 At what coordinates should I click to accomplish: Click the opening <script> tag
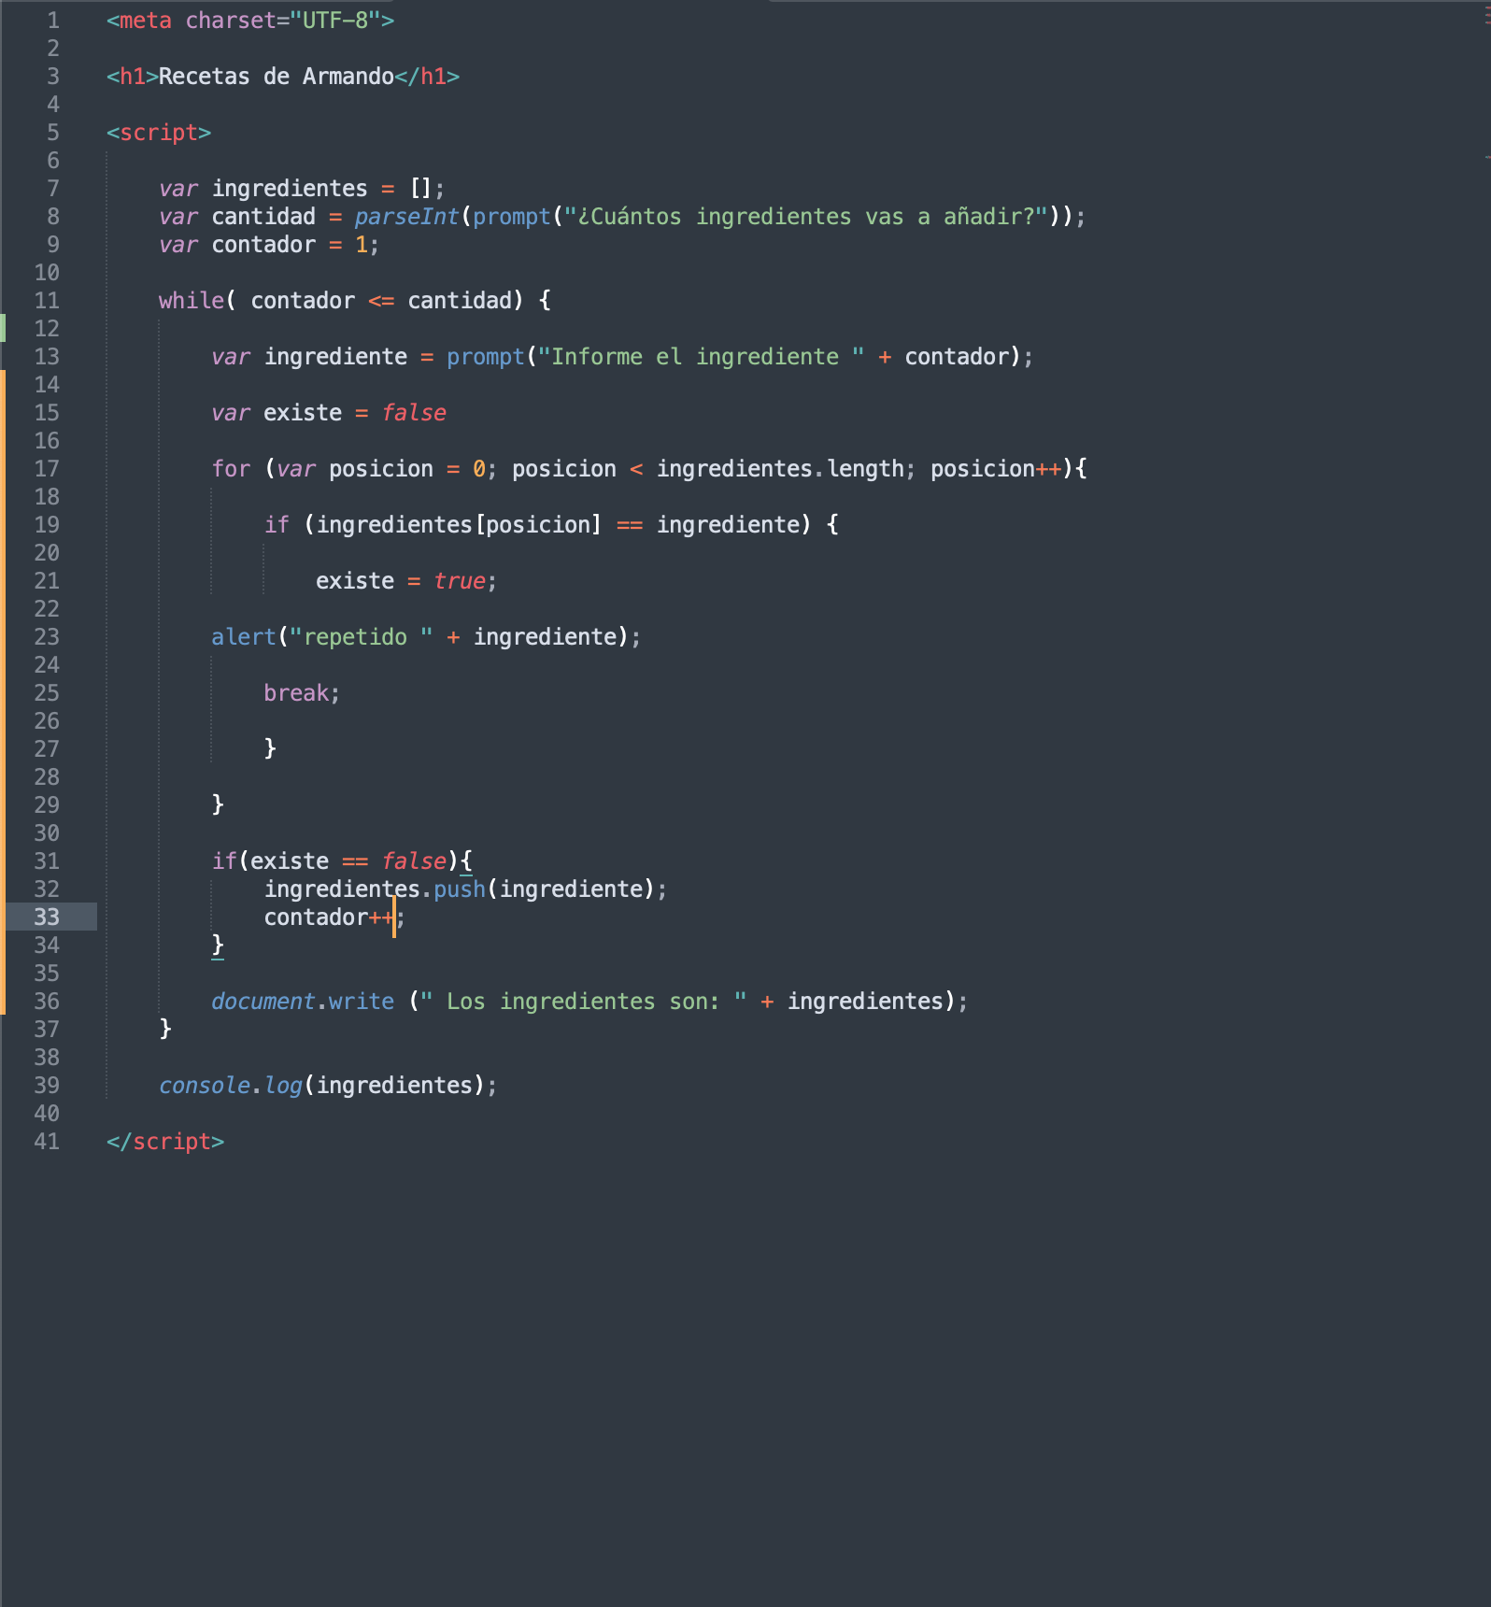tap(159, 133)
